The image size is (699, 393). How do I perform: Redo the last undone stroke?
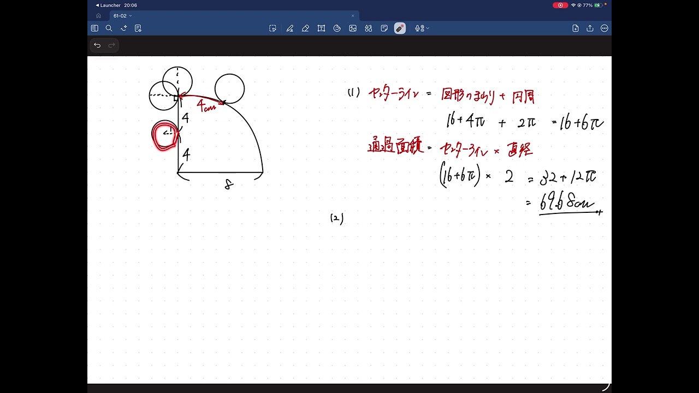111,45
